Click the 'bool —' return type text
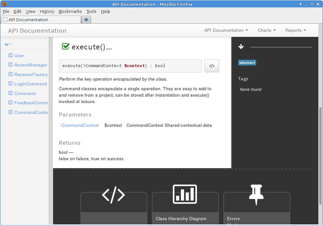The height and width of the screenshot is (226, 323). click(x=66, y=152)
